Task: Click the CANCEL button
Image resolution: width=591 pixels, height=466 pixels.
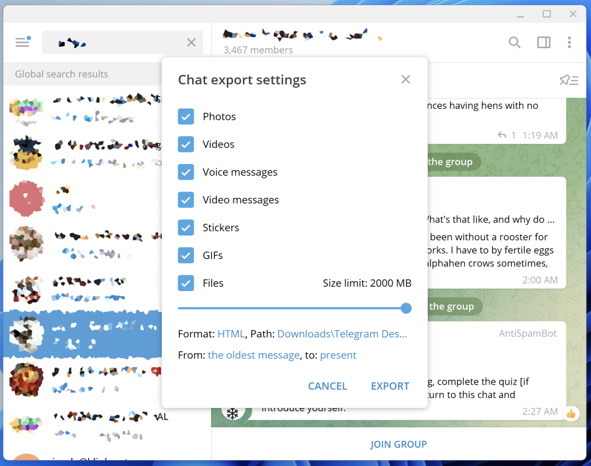Action: [x=328, y=386]
